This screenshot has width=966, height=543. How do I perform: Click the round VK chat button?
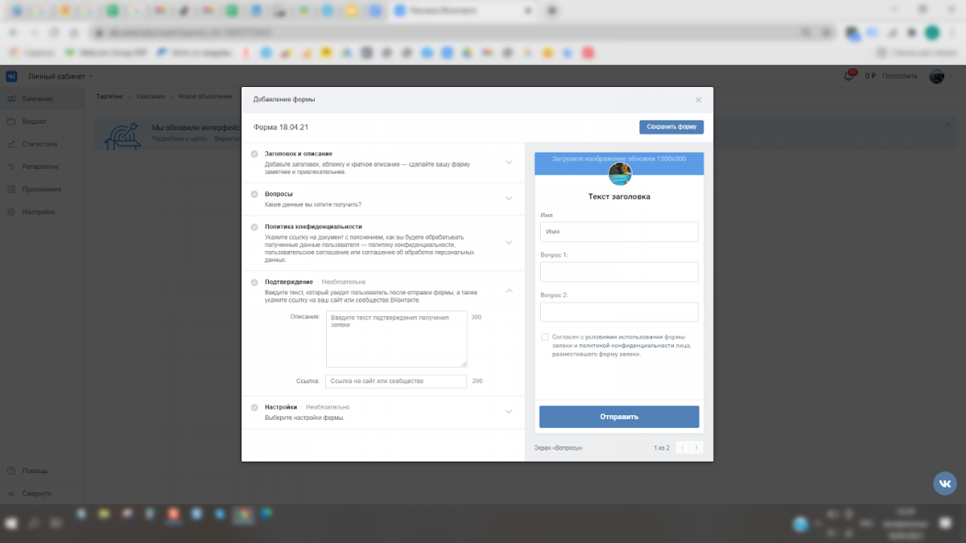[945, 483]
